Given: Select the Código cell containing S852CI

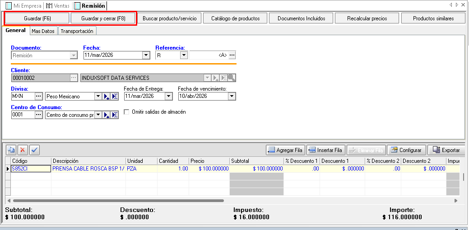Looking at the screenshot, I should click(x=30, y=169).
